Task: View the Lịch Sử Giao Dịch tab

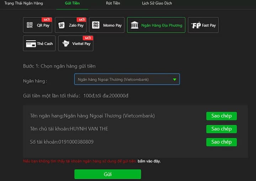Action: (157, 3)
